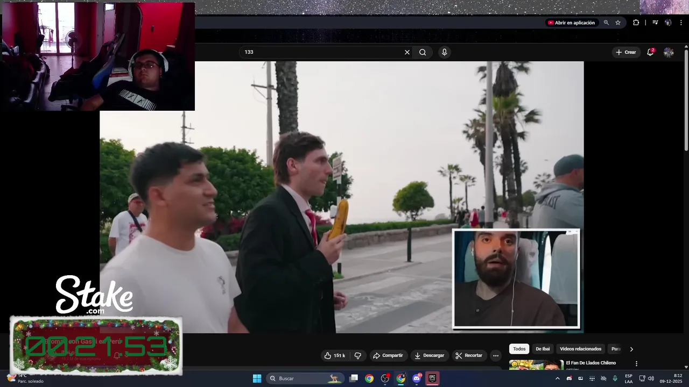Open media controls icon in browser toolbar

655,23
